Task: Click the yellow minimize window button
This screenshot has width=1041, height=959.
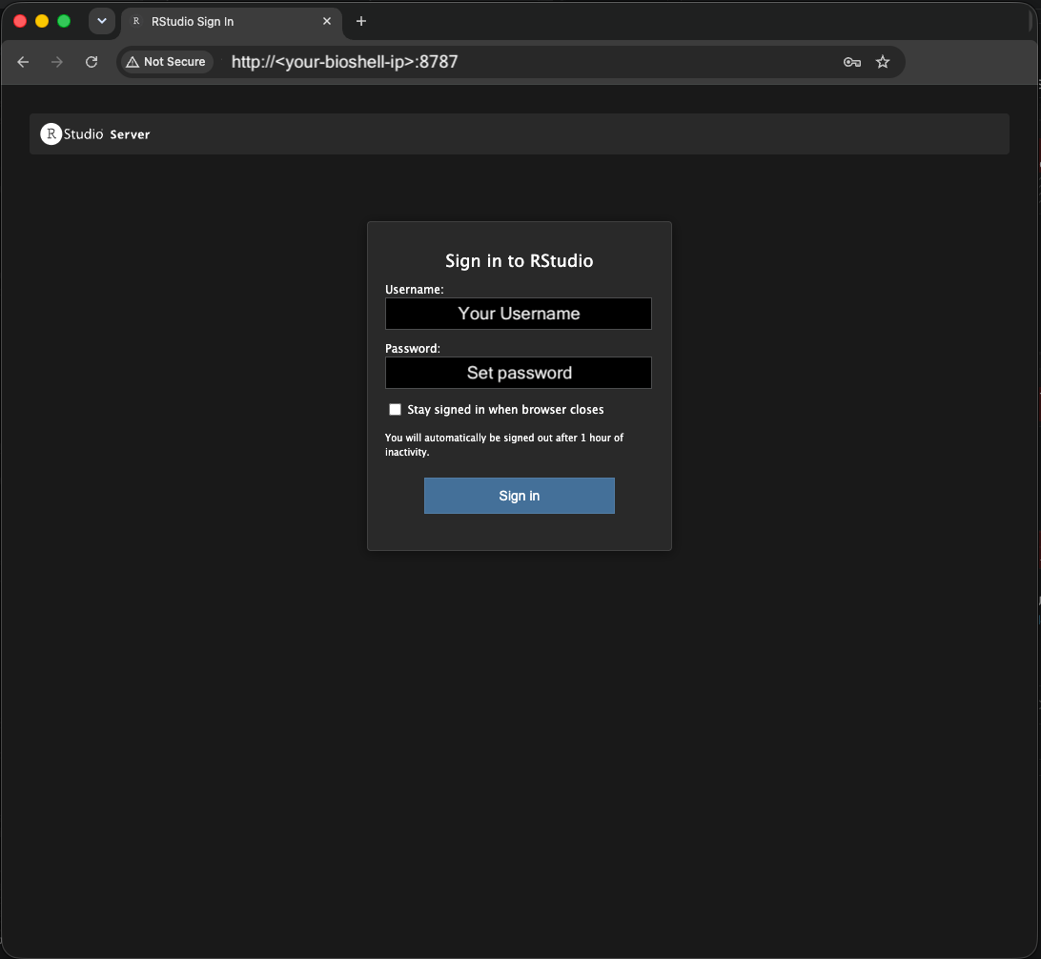Action: tap(42, 21)
